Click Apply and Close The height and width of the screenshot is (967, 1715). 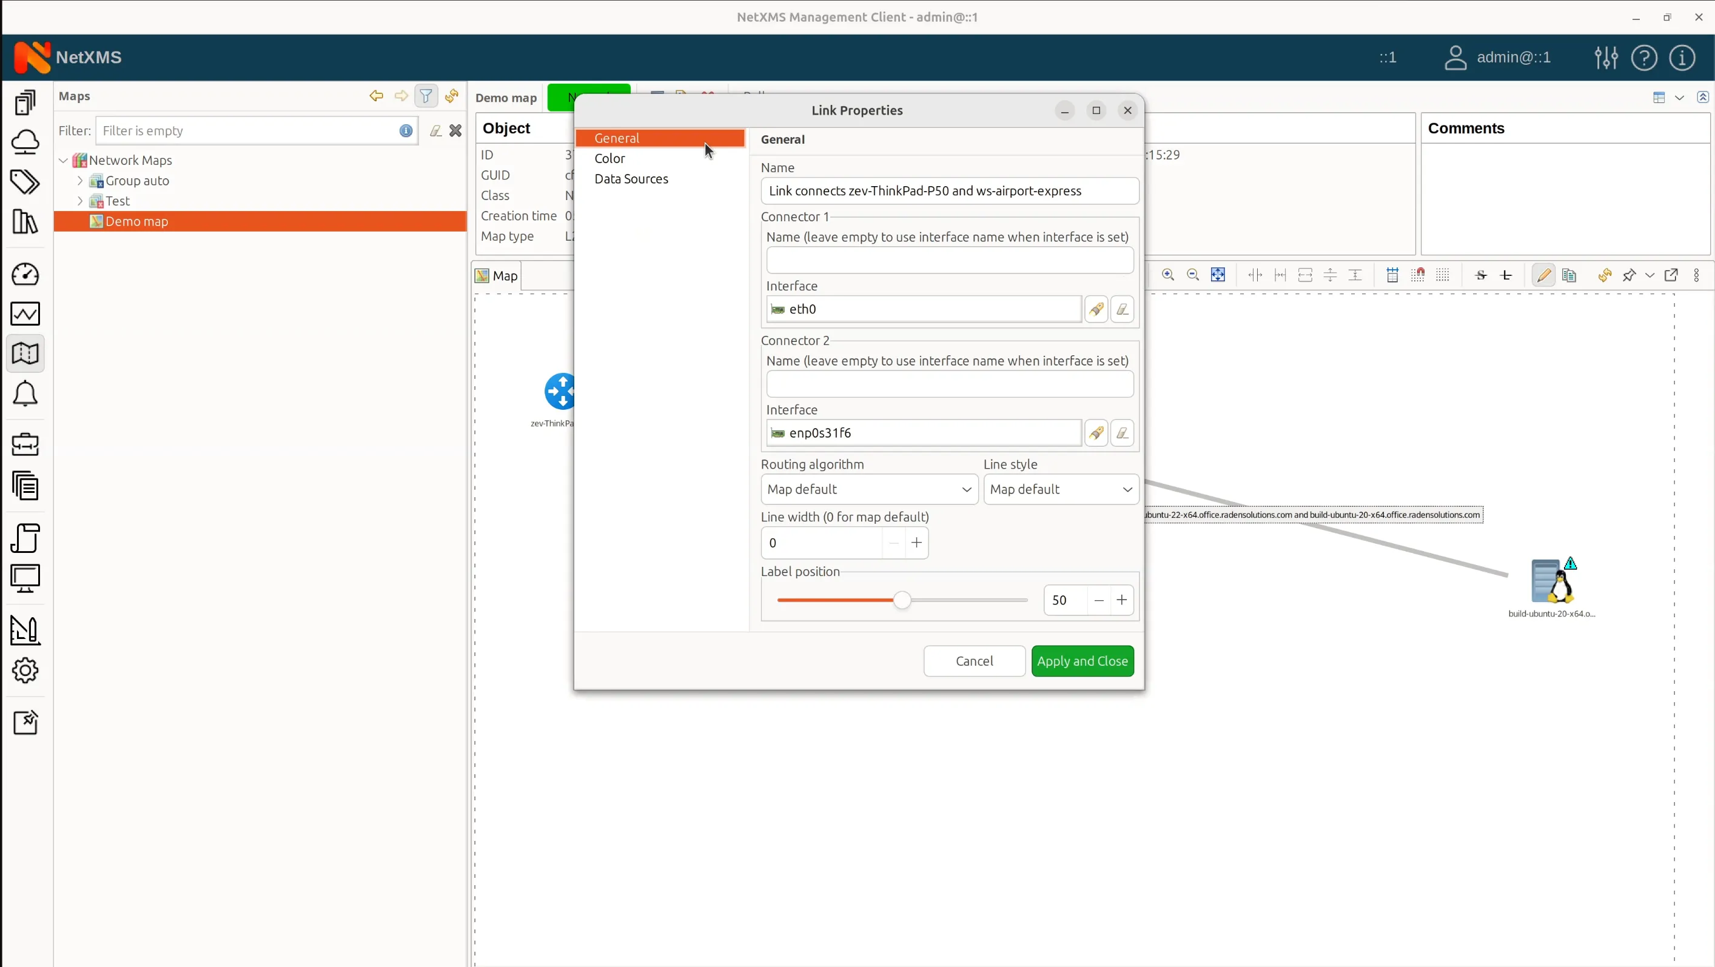pos(1082,661)
